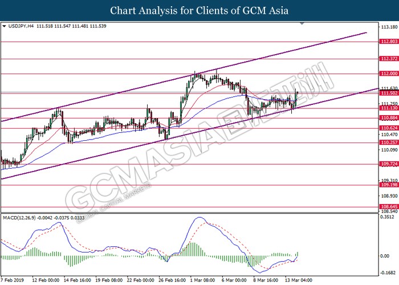Click the 12 Feb 00:00 time label
The width and height of the screenshot is (399, 285).
pos(46,280)
